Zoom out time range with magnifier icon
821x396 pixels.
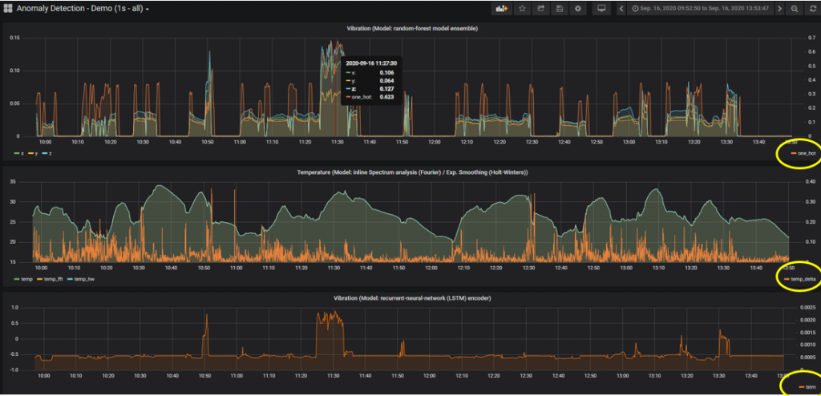795,8
